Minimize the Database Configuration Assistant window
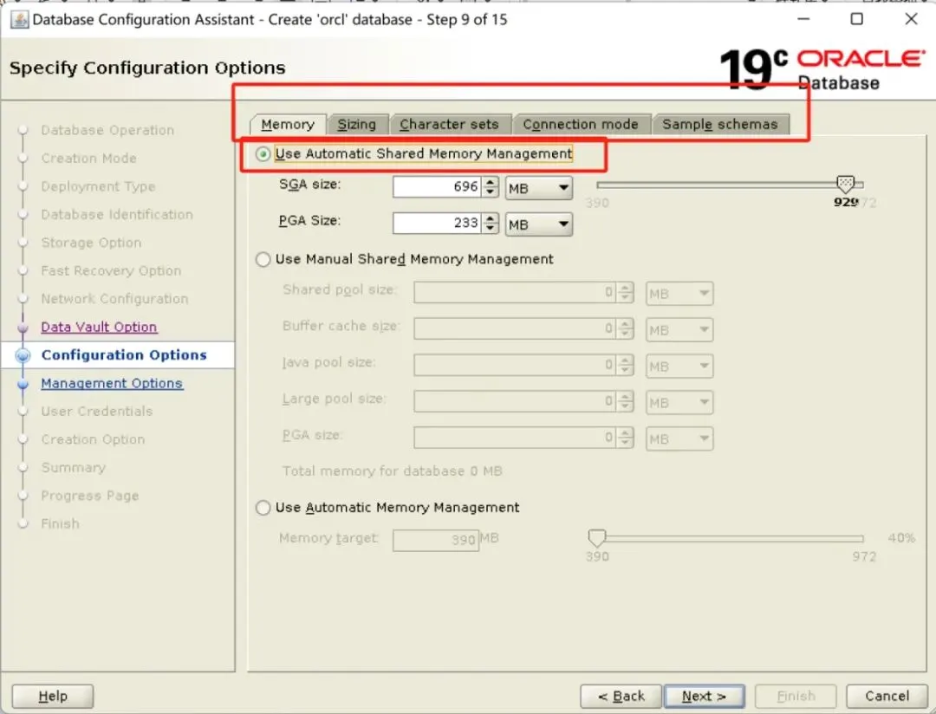This screenshot has width=936, height=714. click(803, 19)
